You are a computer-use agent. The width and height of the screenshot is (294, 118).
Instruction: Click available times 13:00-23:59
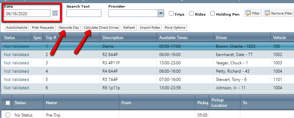pos(170,88)
